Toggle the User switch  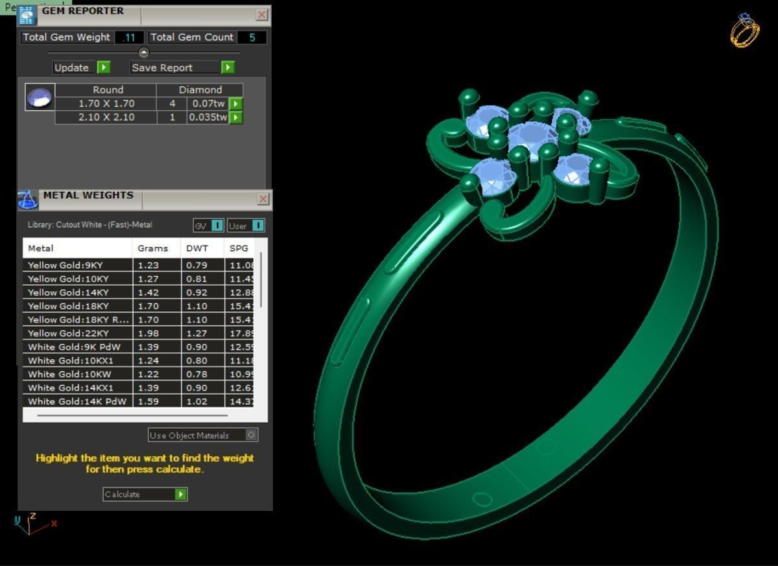tap(246, 226)
